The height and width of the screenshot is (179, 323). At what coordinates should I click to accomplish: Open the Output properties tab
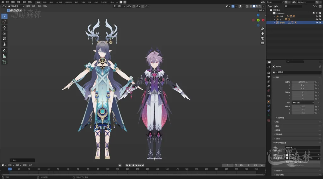point(269,77)
